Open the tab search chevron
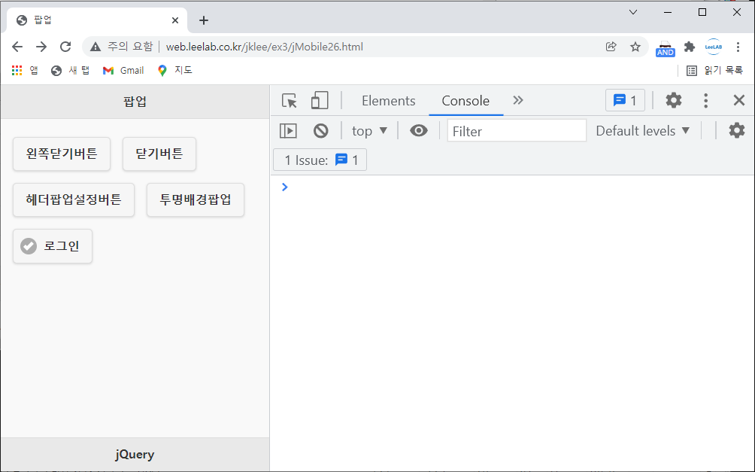The width and height of the screenshot is (755, 472). click(x=633, y=12)
